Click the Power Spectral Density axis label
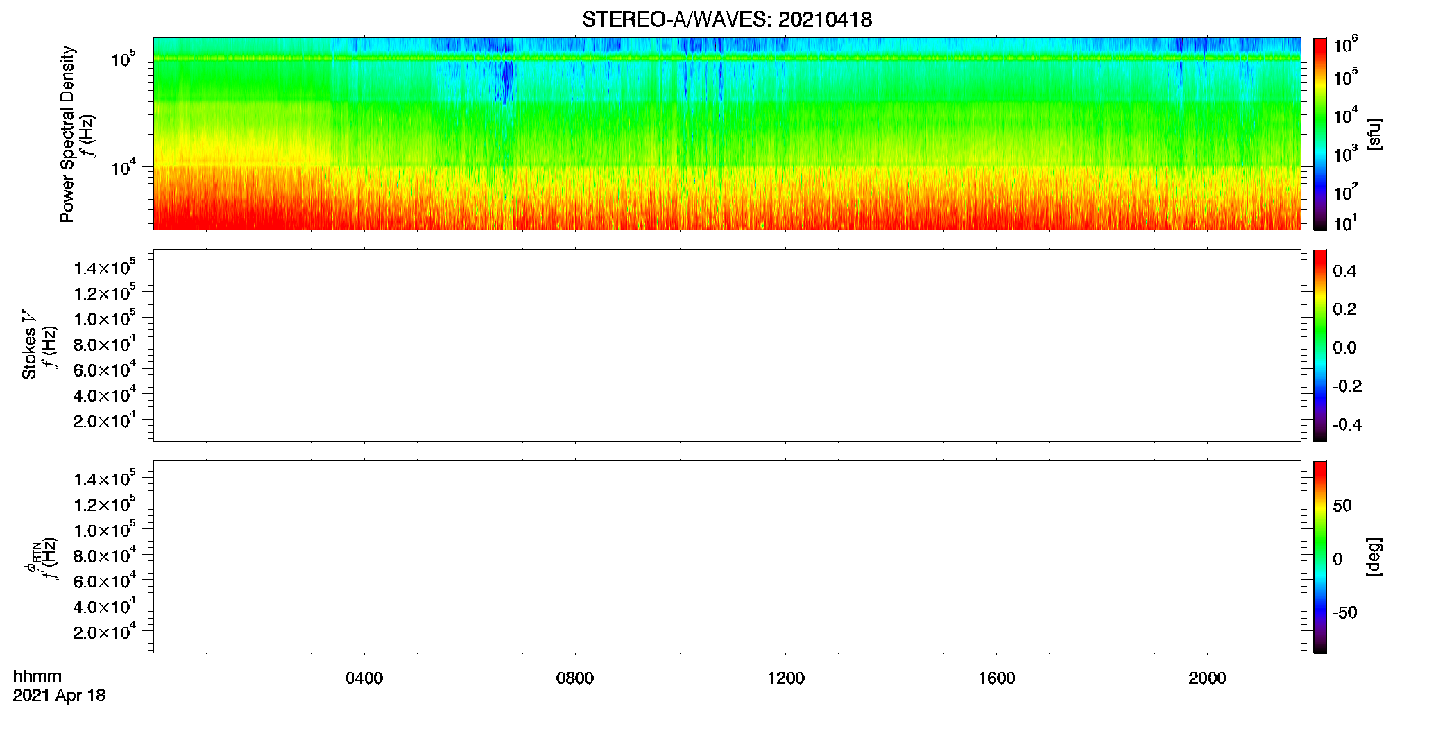Screen dimensions: 1454x749 point(67,134)
